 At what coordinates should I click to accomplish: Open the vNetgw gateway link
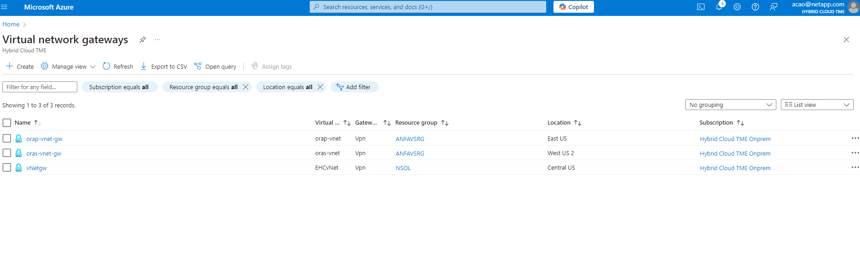tap(36, 168)
